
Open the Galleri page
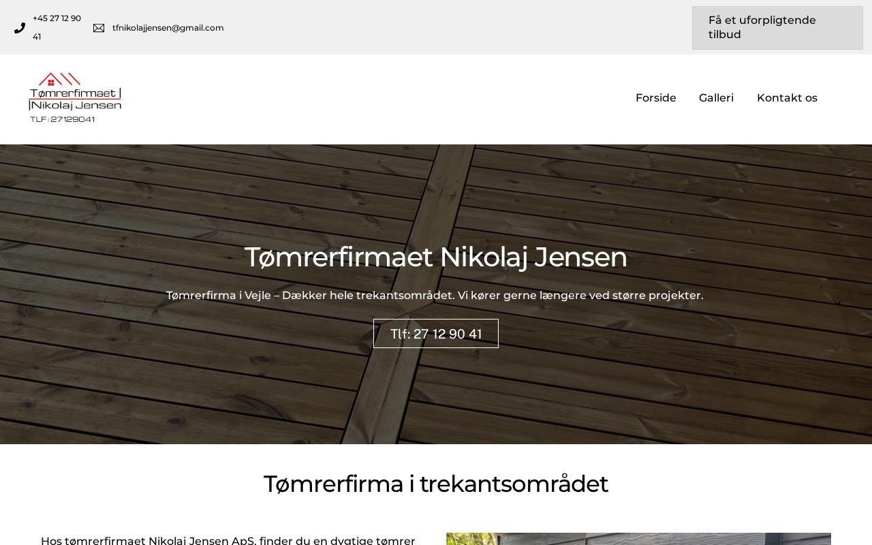coord(717,98)
